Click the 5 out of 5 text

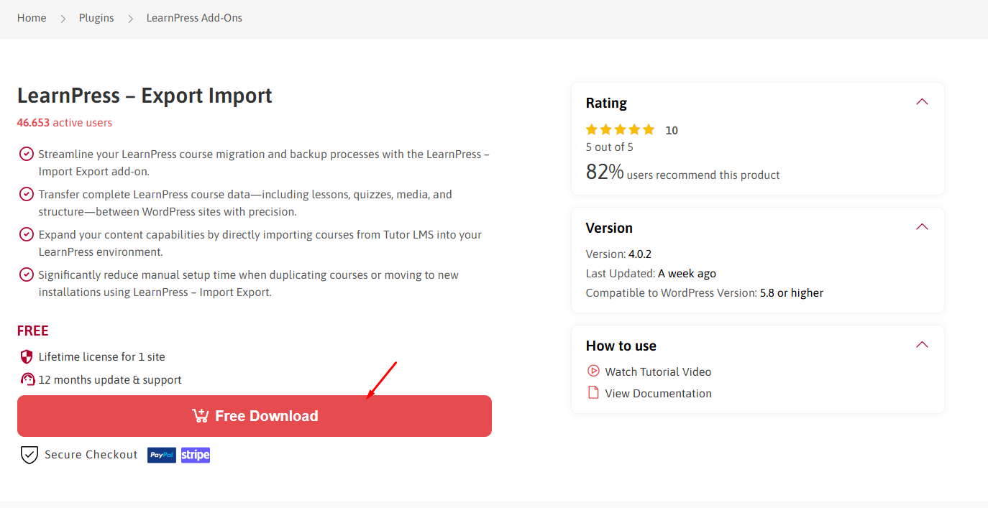click(x=610, y=147)
